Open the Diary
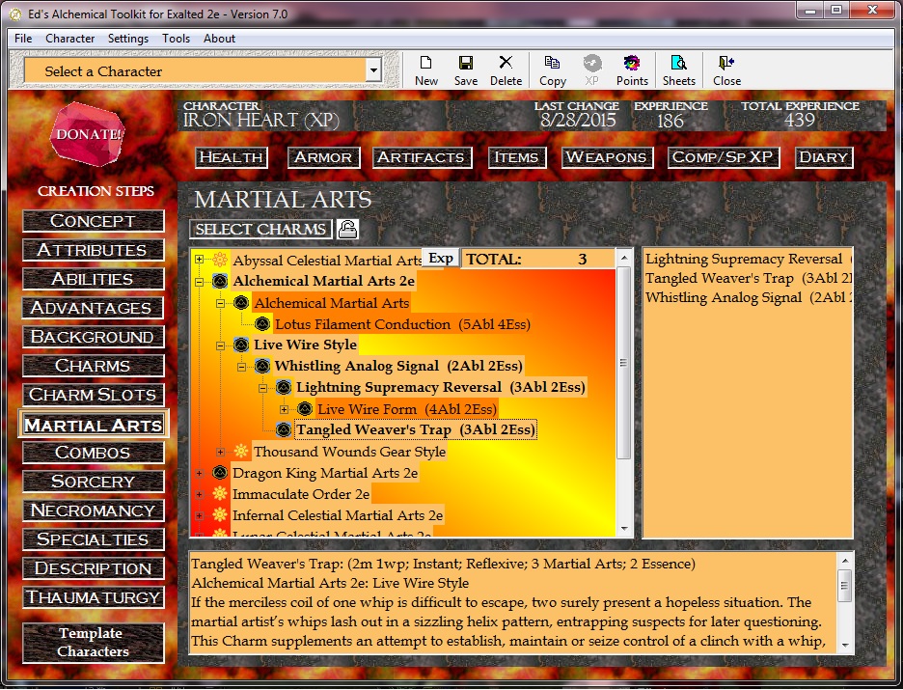Screen dimensions: 903x690 tap(824, 157)
